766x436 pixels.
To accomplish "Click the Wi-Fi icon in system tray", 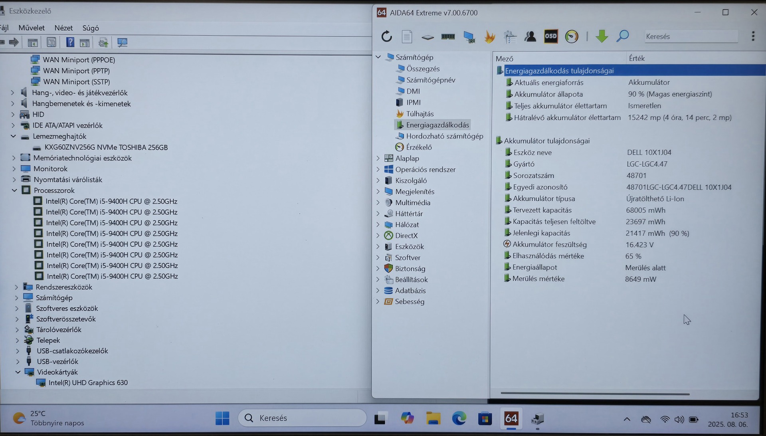I will coord(665,419).
